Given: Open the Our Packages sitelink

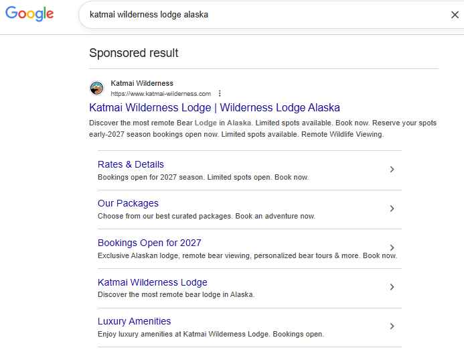Looking at the screenshot, I should point(128,204).
